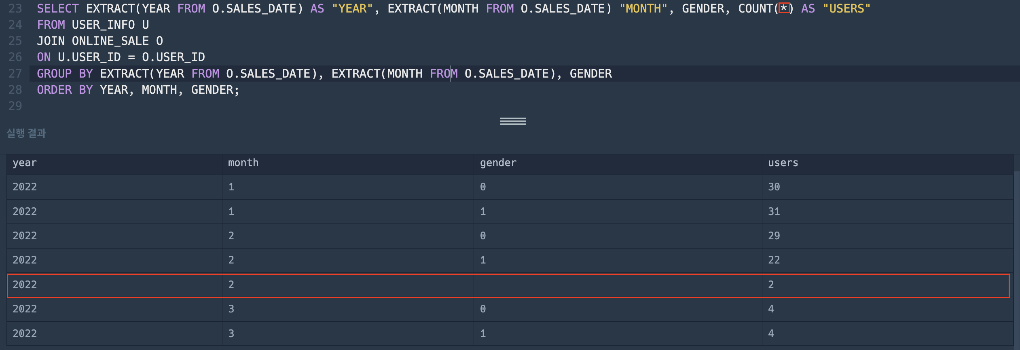This screenshot has height=350, width=1020.
Task: Click the results table vertical scrollbar
Action: (x=1017, y=259)
